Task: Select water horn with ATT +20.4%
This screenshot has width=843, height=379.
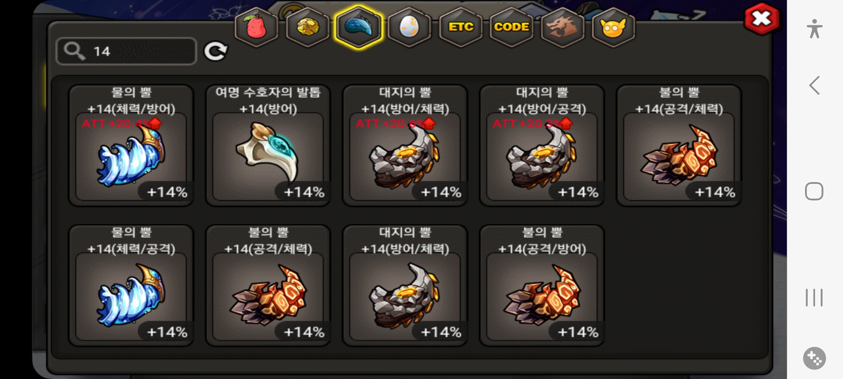Action: point(131,146)
